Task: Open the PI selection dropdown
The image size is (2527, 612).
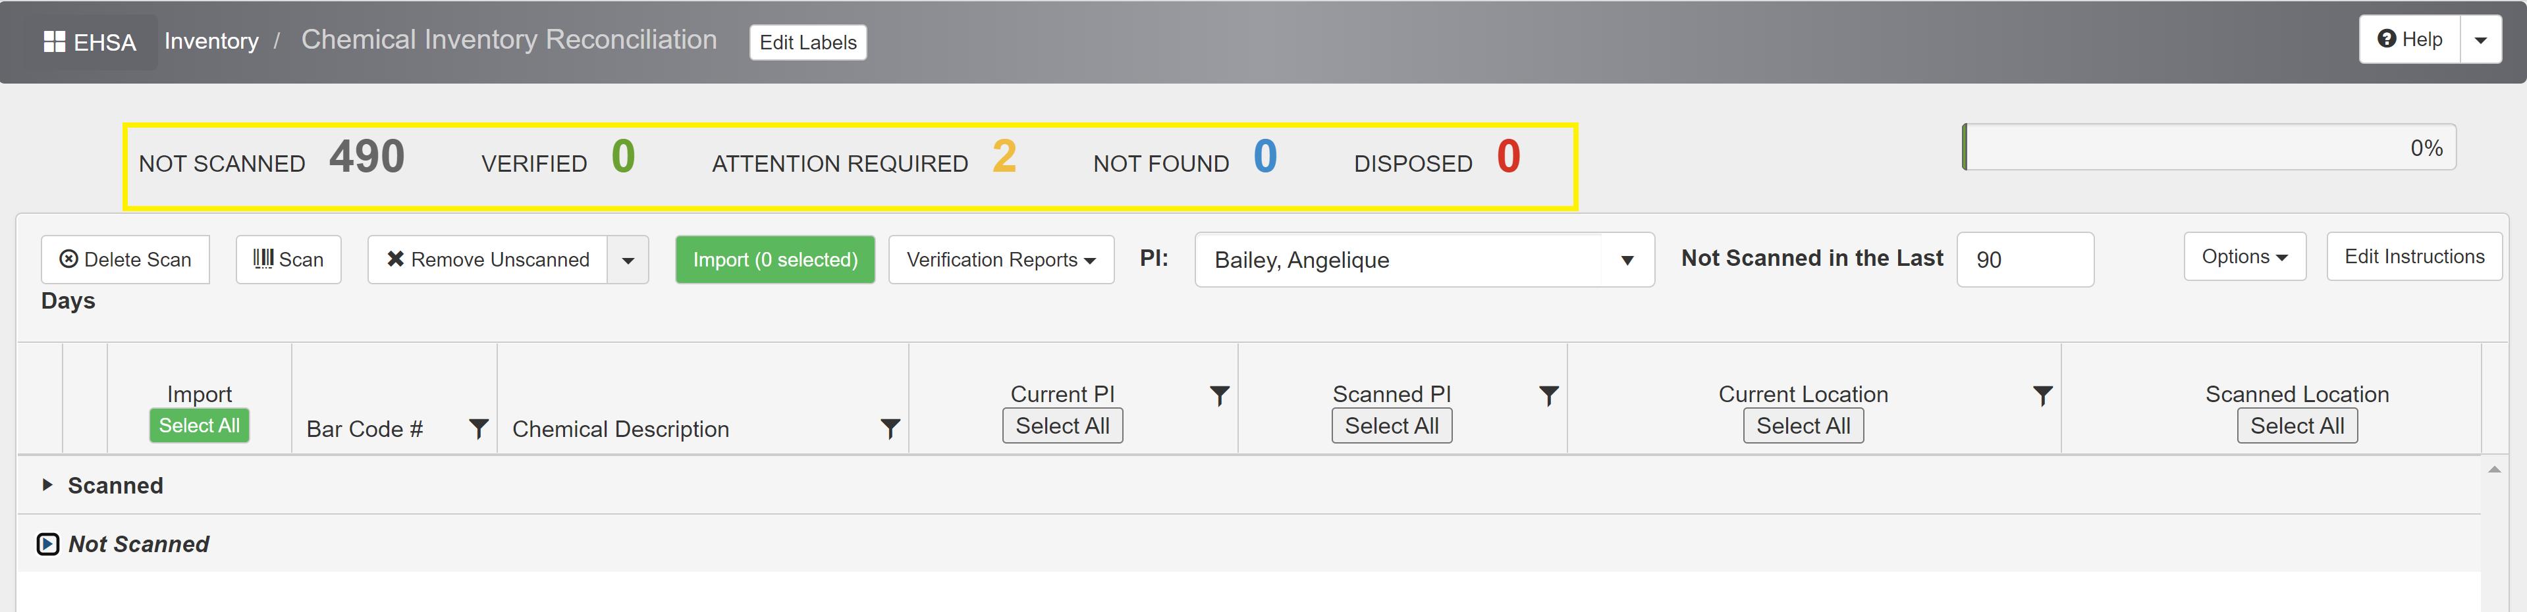Action: pos(1627,261)
